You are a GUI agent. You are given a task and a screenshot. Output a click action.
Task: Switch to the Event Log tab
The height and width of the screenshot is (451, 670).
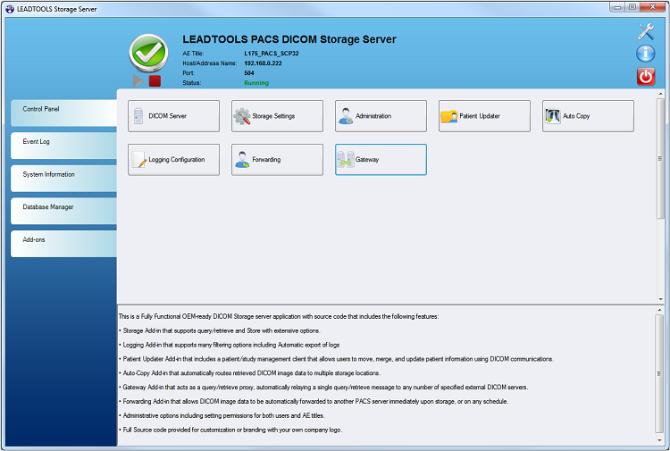(x=63, y=146)
